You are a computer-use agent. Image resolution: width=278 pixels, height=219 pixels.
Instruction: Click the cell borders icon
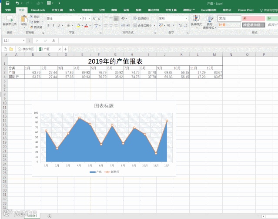pyautogui.click(x=68, y=26)
